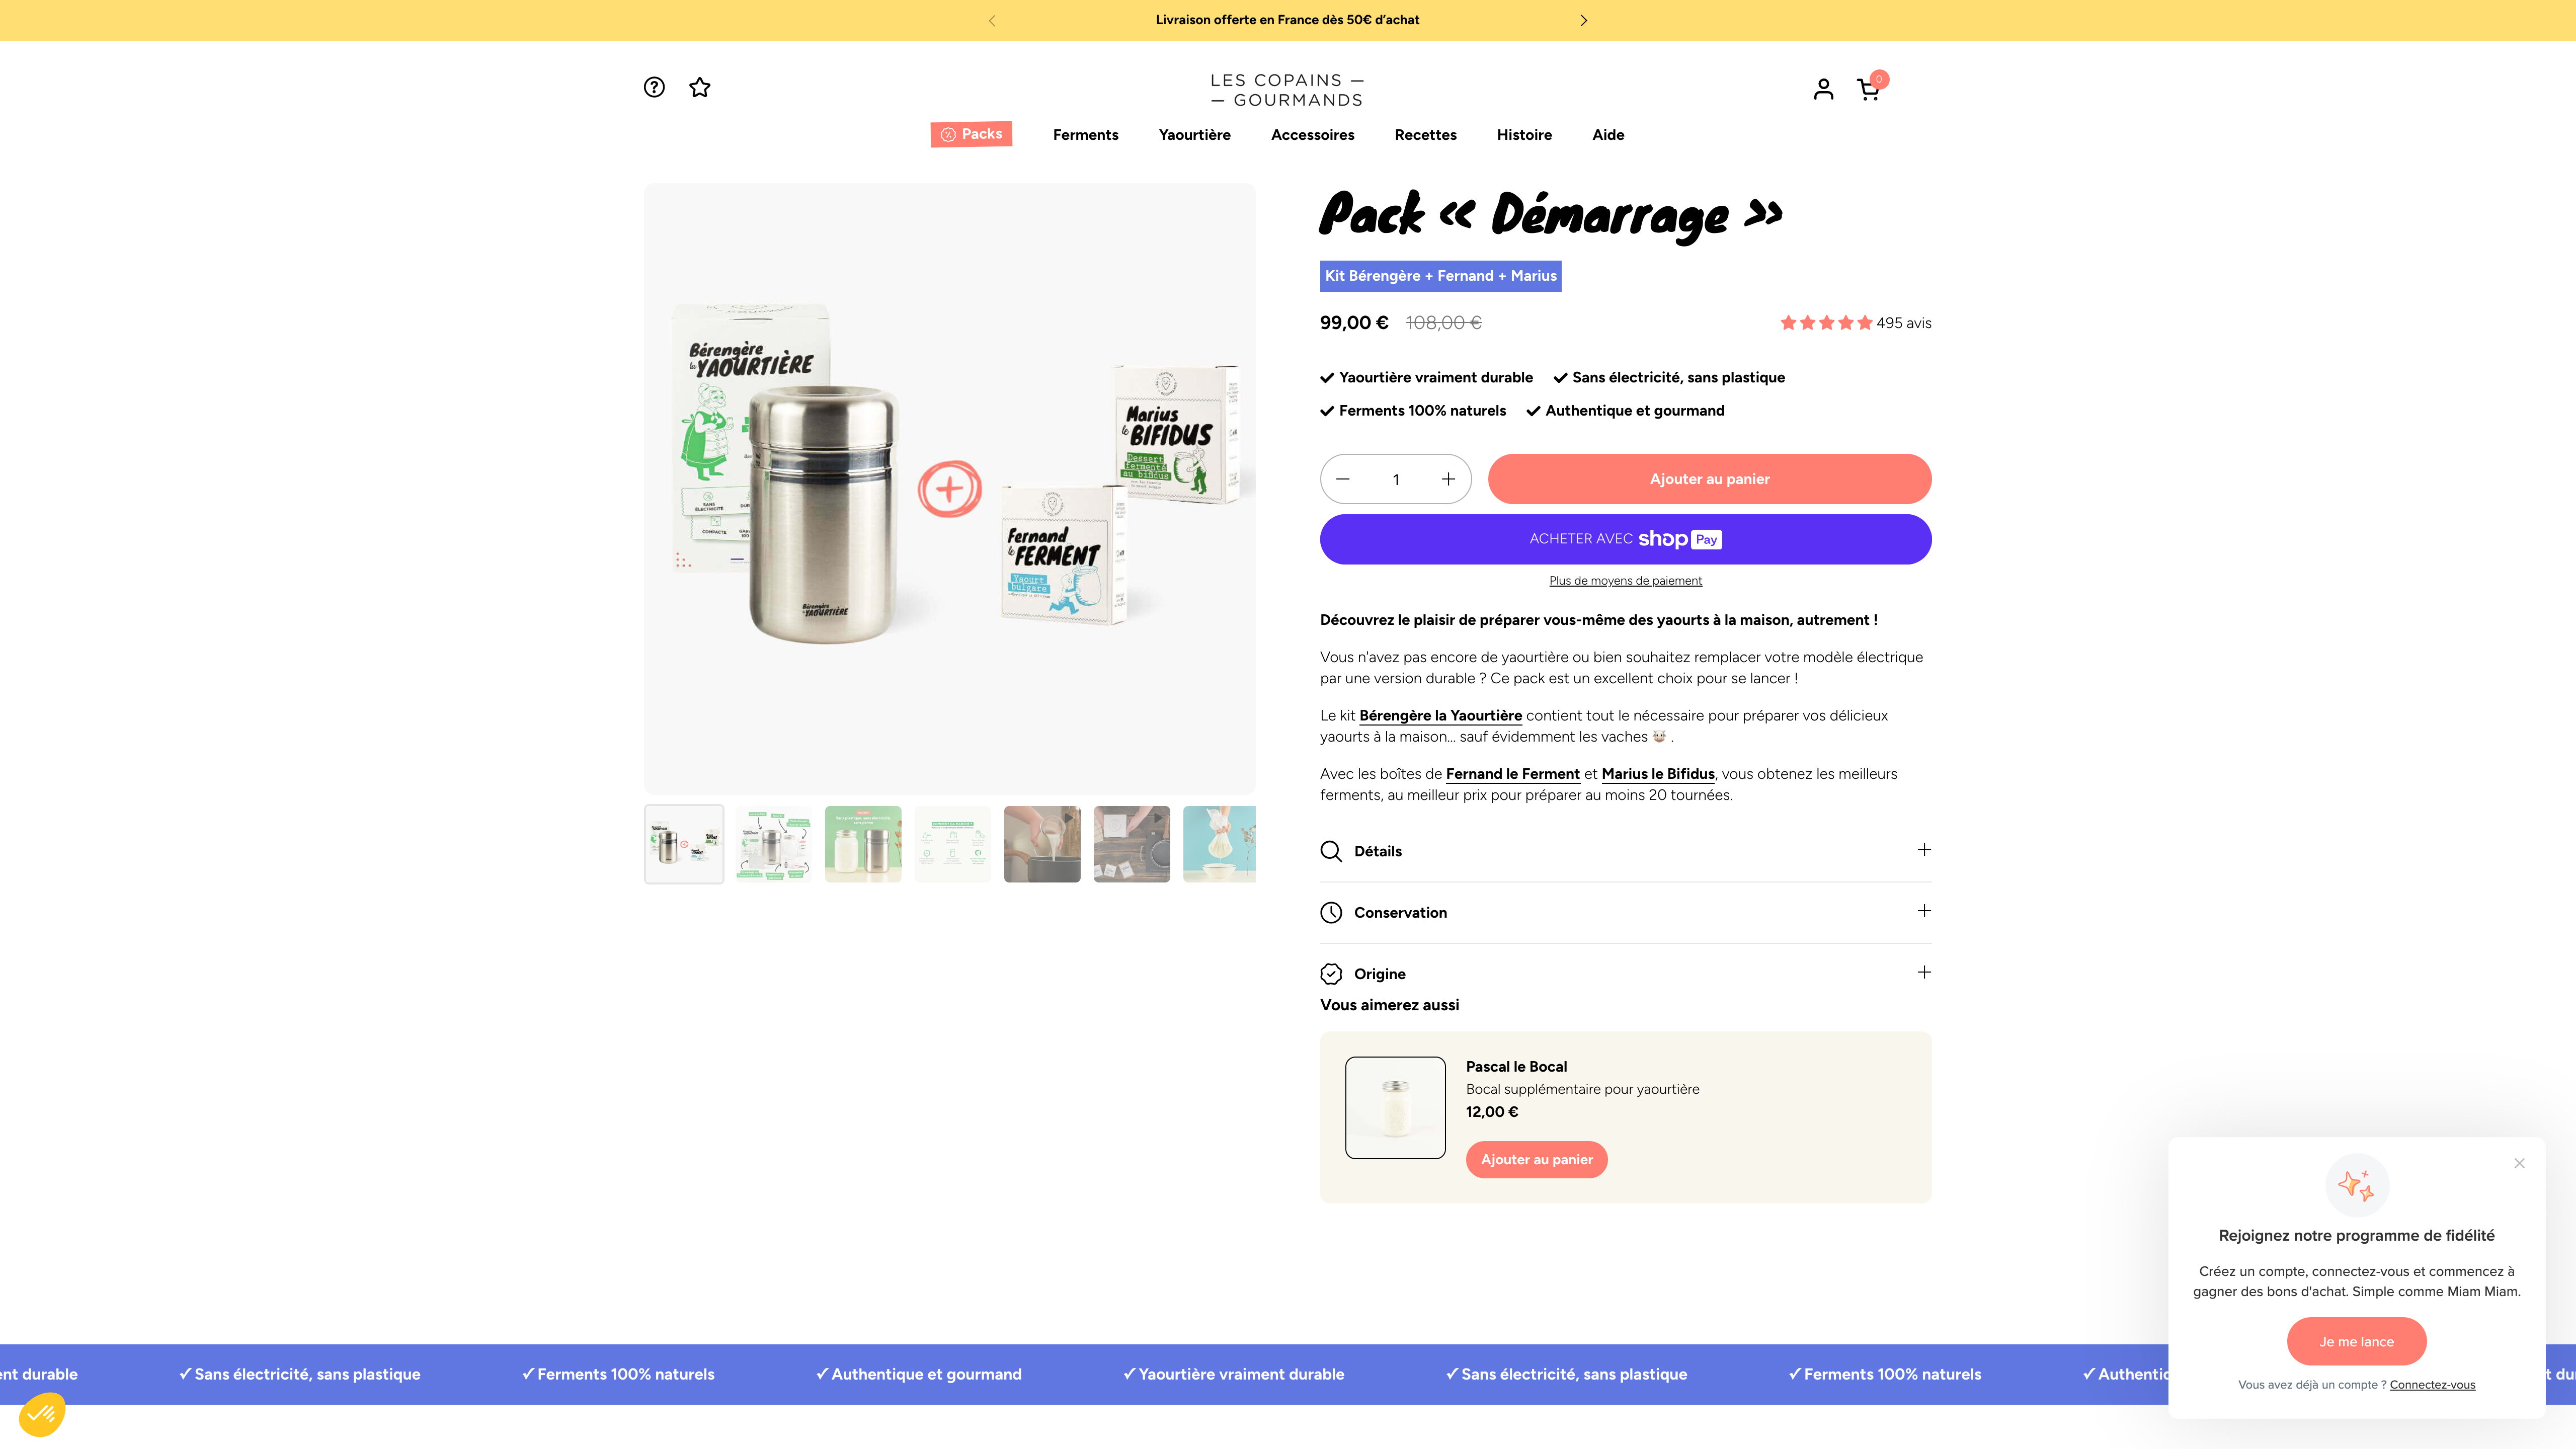The width and height of the screenshot is (2576, 1449).
Task: Decrease quantity with minus button
Action: [x=1343, y=479]
